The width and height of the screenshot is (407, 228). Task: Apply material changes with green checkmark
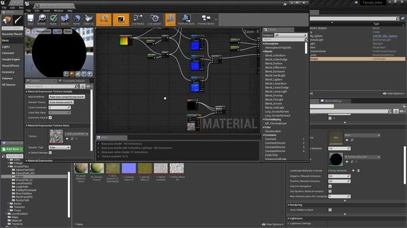pyautogui.click(x=53, y=20)
